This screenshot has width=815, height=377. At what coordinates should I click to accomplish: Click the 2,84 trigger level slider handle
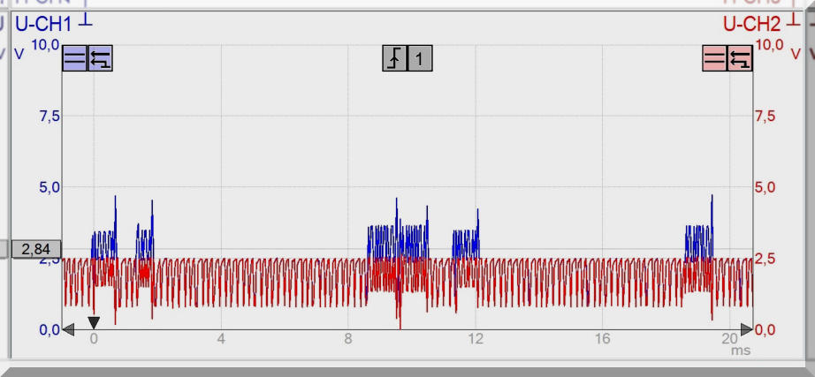click(x=35, y=249)
